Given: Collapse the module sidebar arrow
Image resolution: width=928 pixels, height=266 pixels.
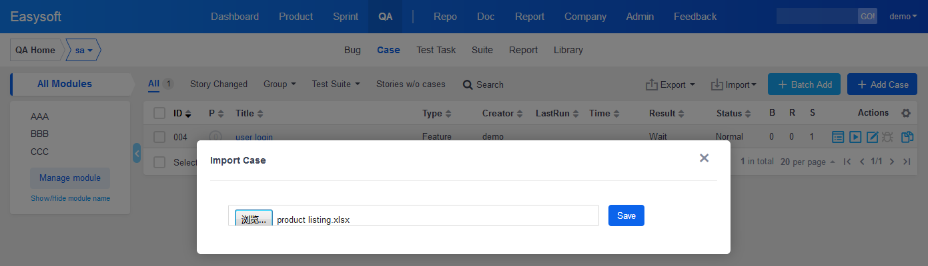Looking at the screenshot, I should point(137,153).
